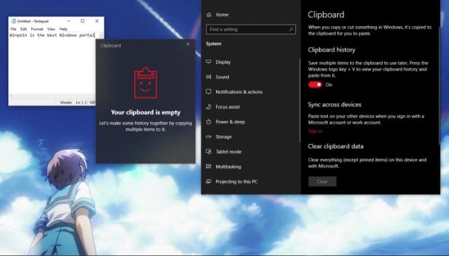
Task: Close the Clipboard history popup
Action: (x=188, y=44)
